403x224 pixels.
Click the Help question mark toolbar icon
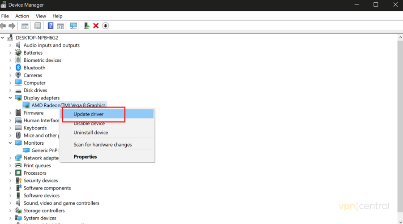coord(51,26)
